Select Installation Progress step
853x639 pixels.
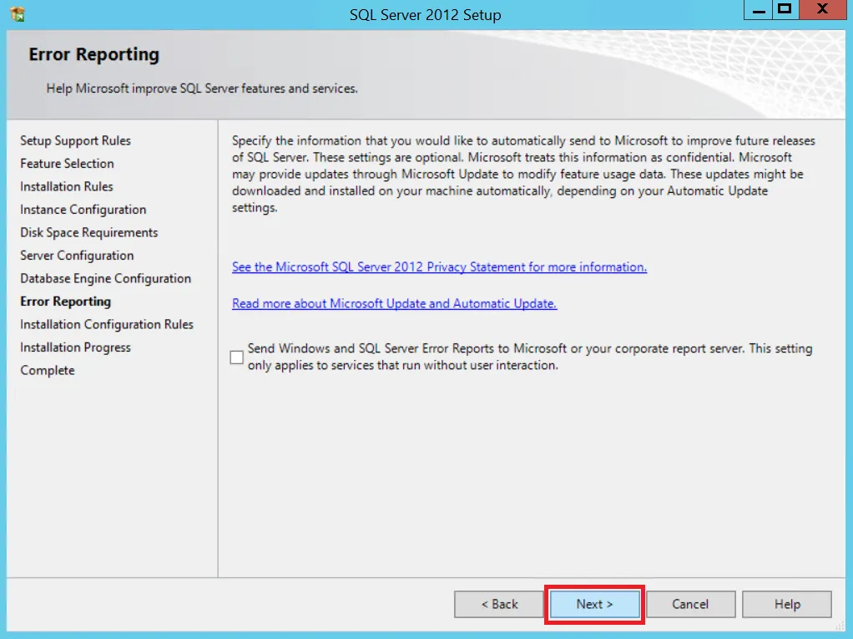[75, 347]
